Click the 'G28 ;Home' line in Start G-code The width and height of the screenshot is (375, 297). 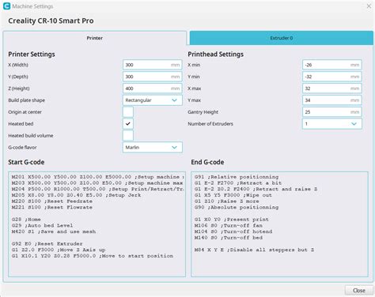point(26,220)
